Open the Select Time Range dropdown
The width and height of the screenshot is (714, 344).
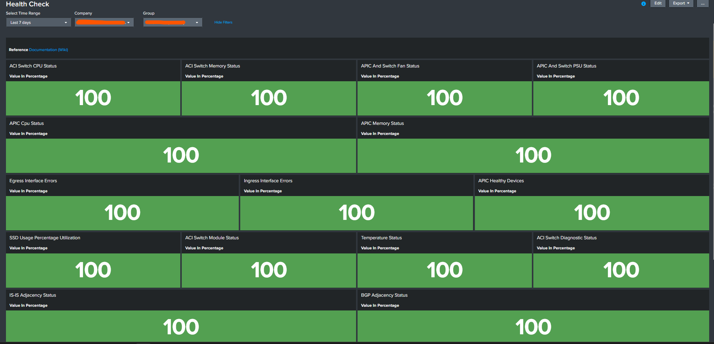(x=38, y=22)
